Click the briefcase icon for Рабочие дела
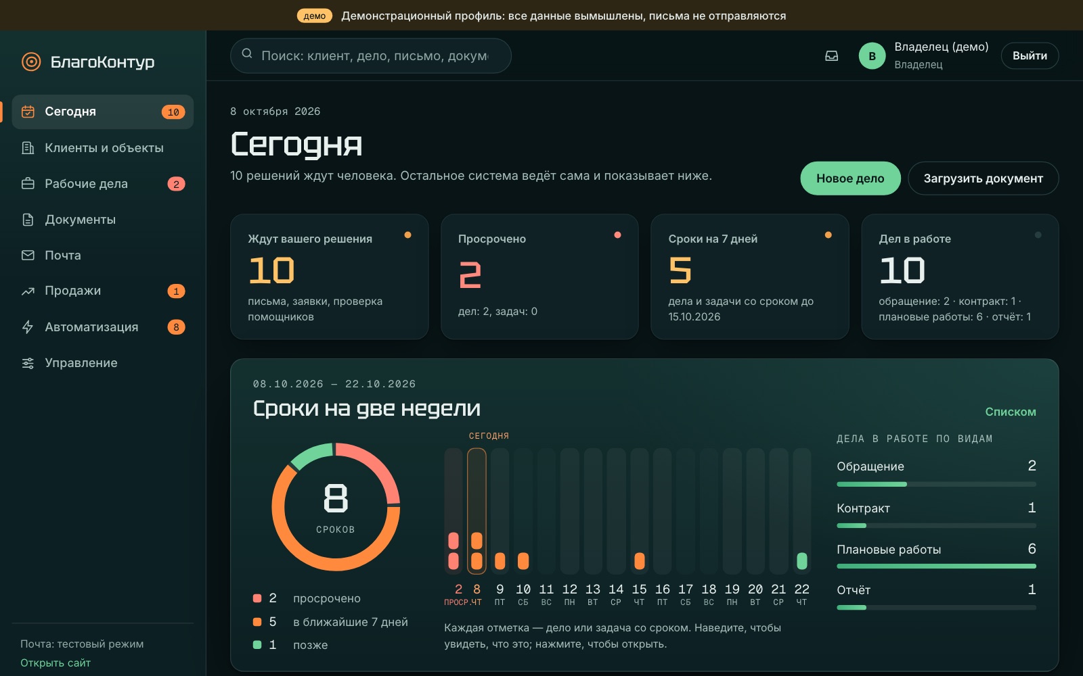Viewport: 1083px width, 676px height. 28,183
